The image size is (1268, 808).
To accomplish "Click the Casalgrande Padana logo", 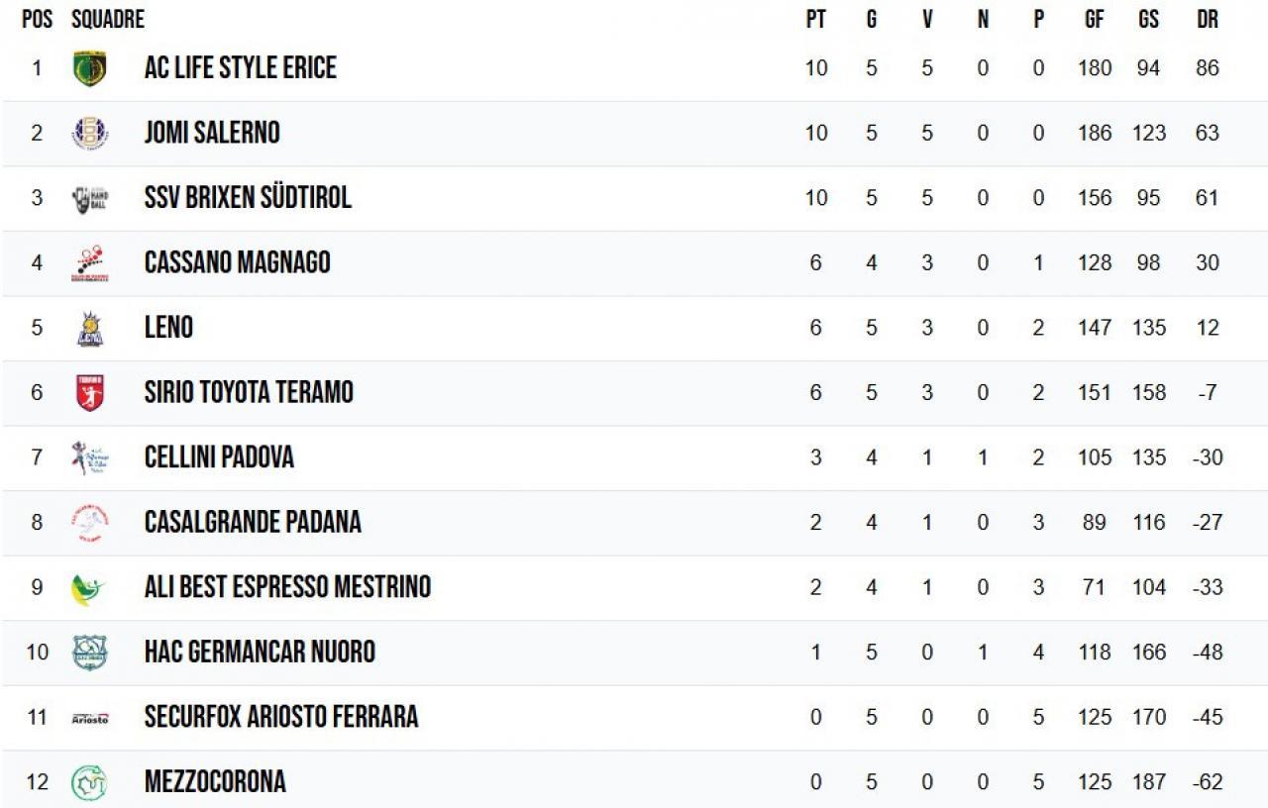I will 89,522.
